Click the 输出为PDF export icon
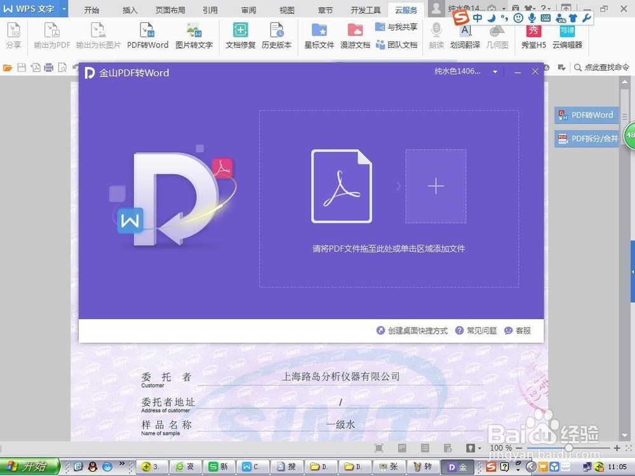Viewport: 635px width, 476px height. (52, 36)
